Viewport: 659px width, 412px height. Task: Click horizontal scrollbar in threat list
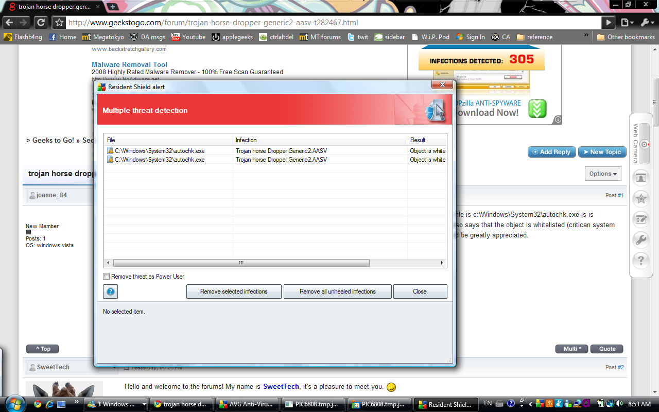[x=241, y=263]
